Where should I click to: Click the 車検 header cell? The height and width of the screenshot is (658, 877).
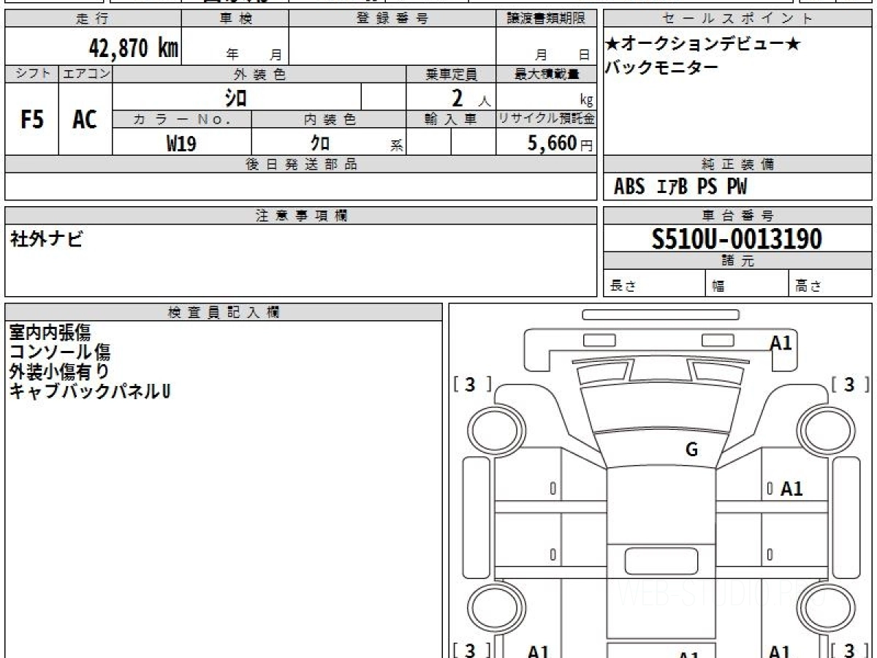coord(235,19)
